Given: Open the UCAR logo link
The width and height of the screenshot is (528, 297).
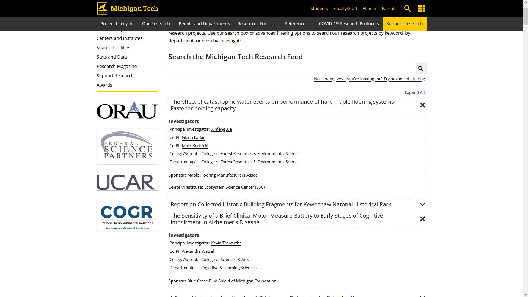Looking at the screenshot, I should click(127, 182).
